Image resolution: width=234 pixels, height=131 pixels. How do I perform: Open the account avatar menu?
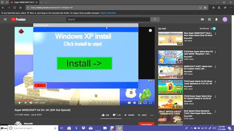coord(225,19)
